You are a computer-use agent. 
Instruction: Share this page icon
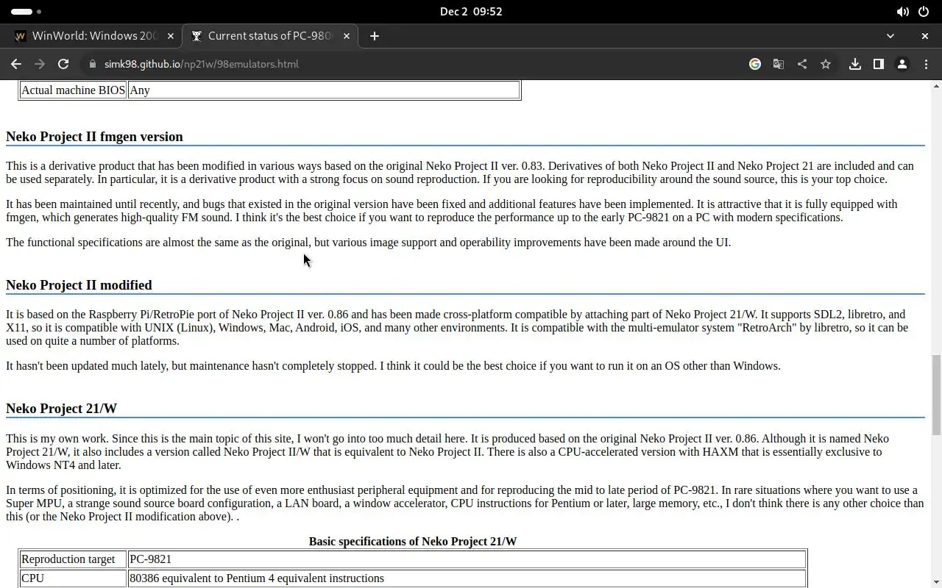802,64
